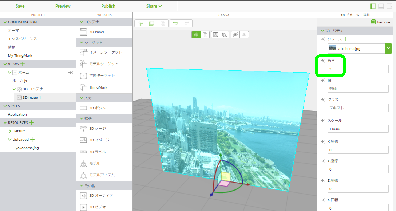Click binding arrow icon for クラス property
396x211 pixels.
tap(323, 100)
